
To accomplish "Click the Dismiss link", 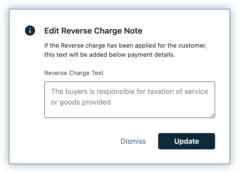I will pyautogui.click(x=133, y=141).
